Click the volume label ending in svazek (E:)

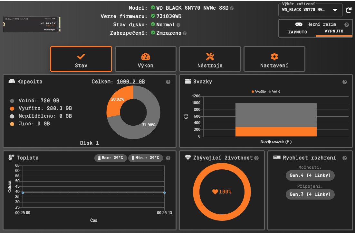tap(276, 142)
